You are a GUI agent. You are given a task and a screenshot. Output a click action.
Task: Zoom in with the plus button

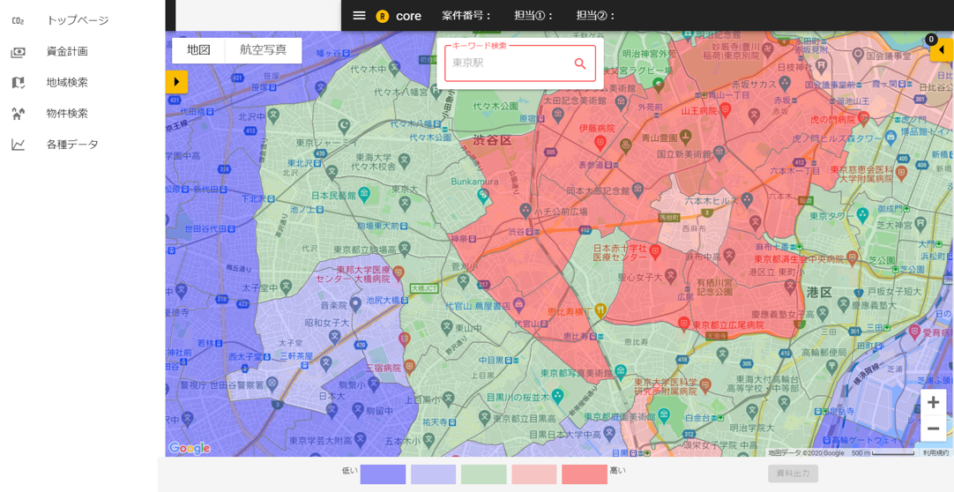[x=933, y=402]
